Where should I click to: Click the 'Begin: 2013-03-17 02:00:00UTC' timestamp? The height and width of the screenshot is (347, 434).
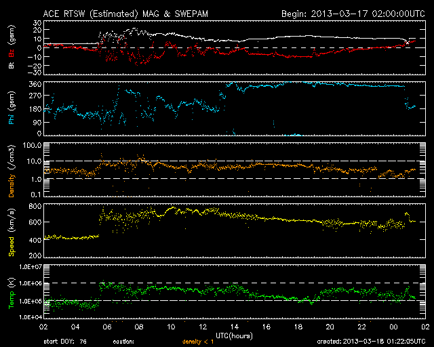353,14
